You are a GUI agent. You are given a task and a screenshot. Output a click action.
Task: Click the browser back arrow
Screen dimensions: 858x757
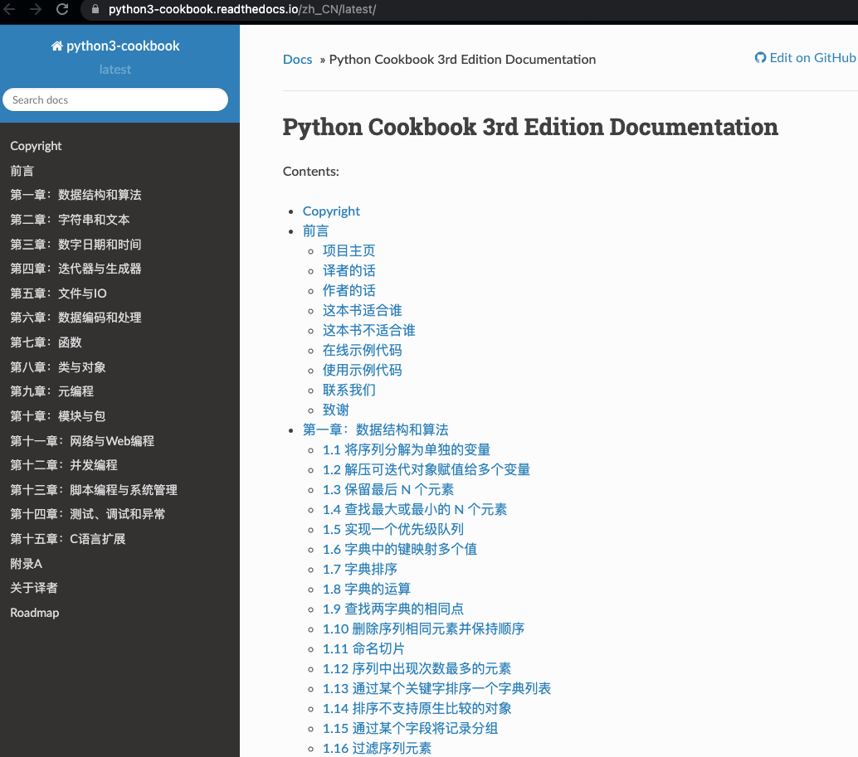(x=9, y=9)
